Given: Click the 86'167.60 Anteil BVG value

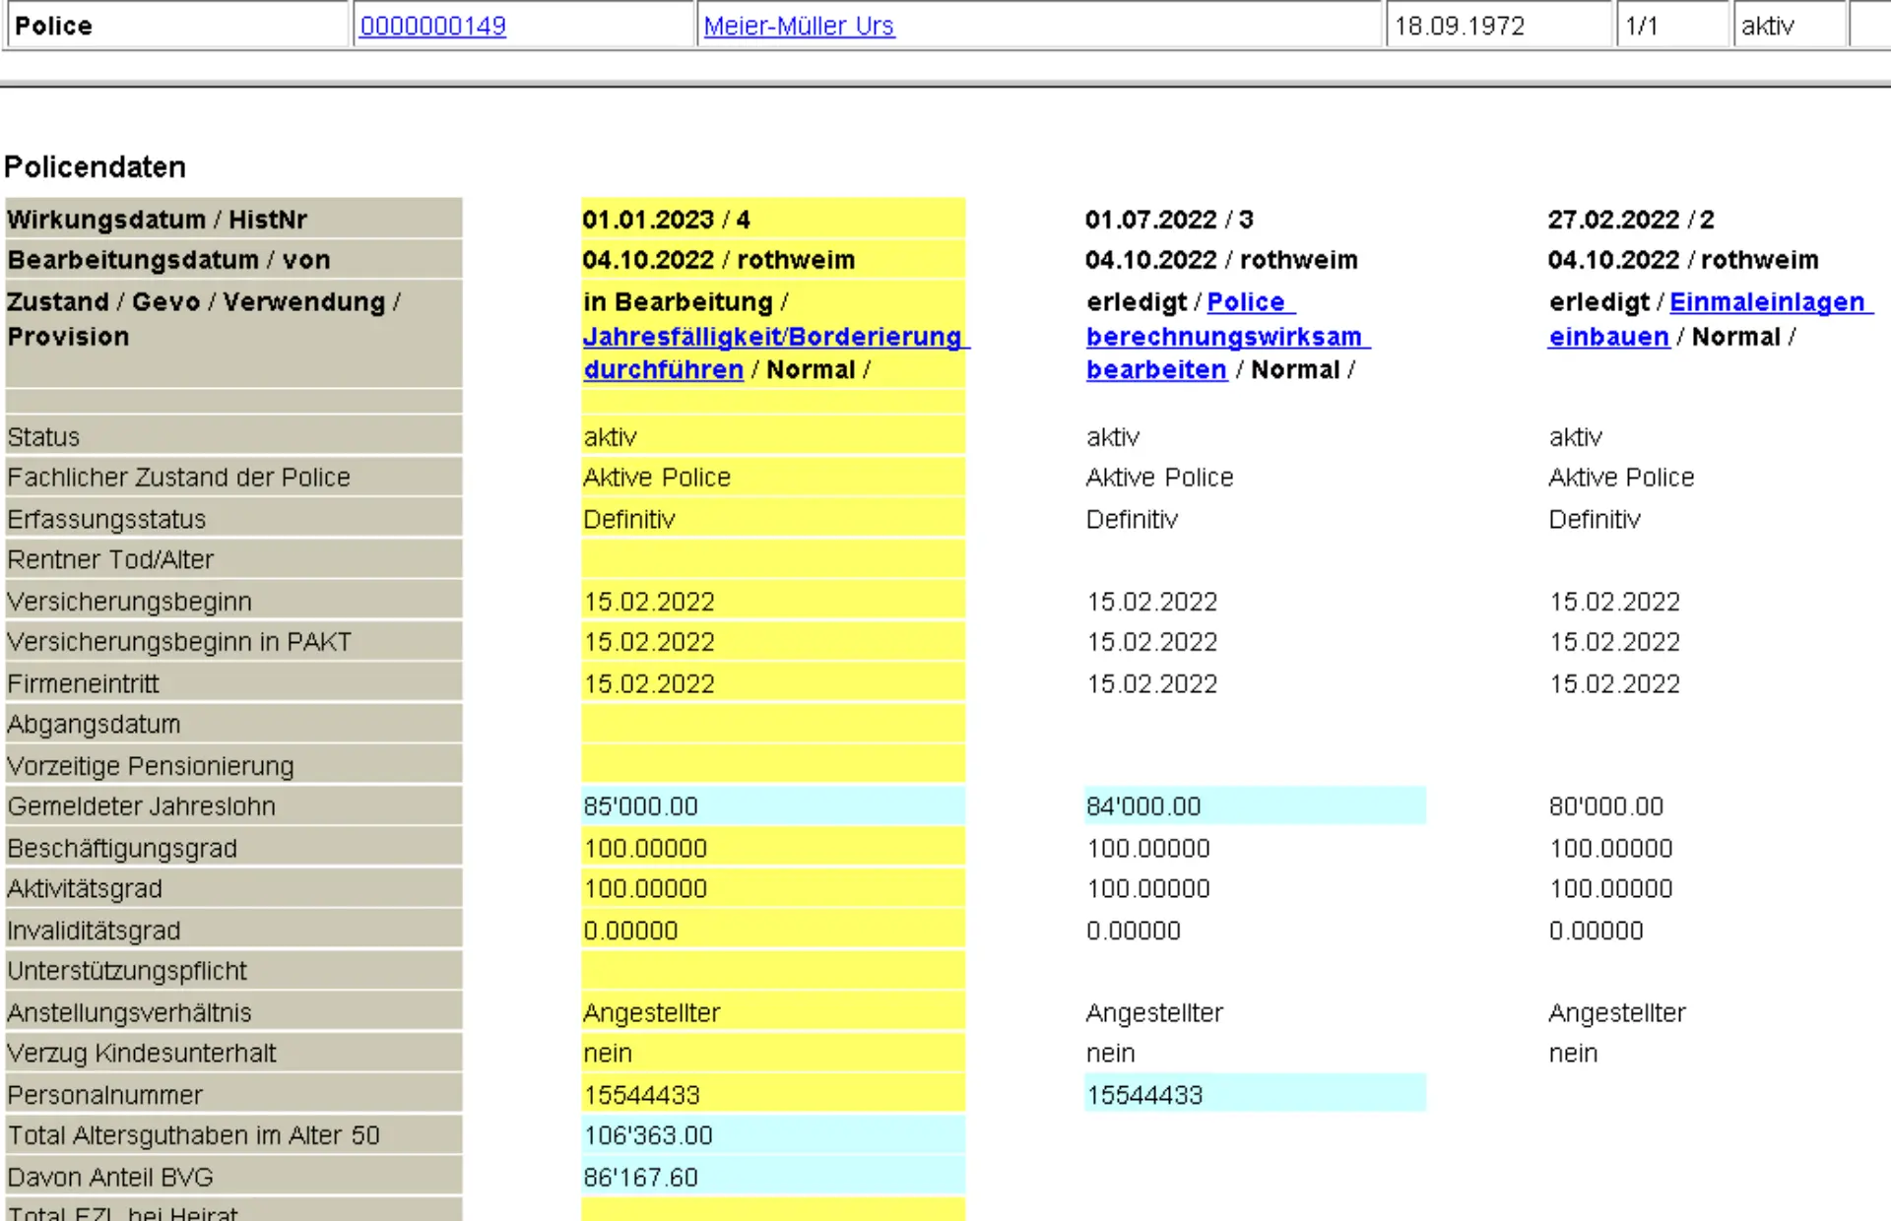Looking at the screenshot, I should [x=640, y=1177].
